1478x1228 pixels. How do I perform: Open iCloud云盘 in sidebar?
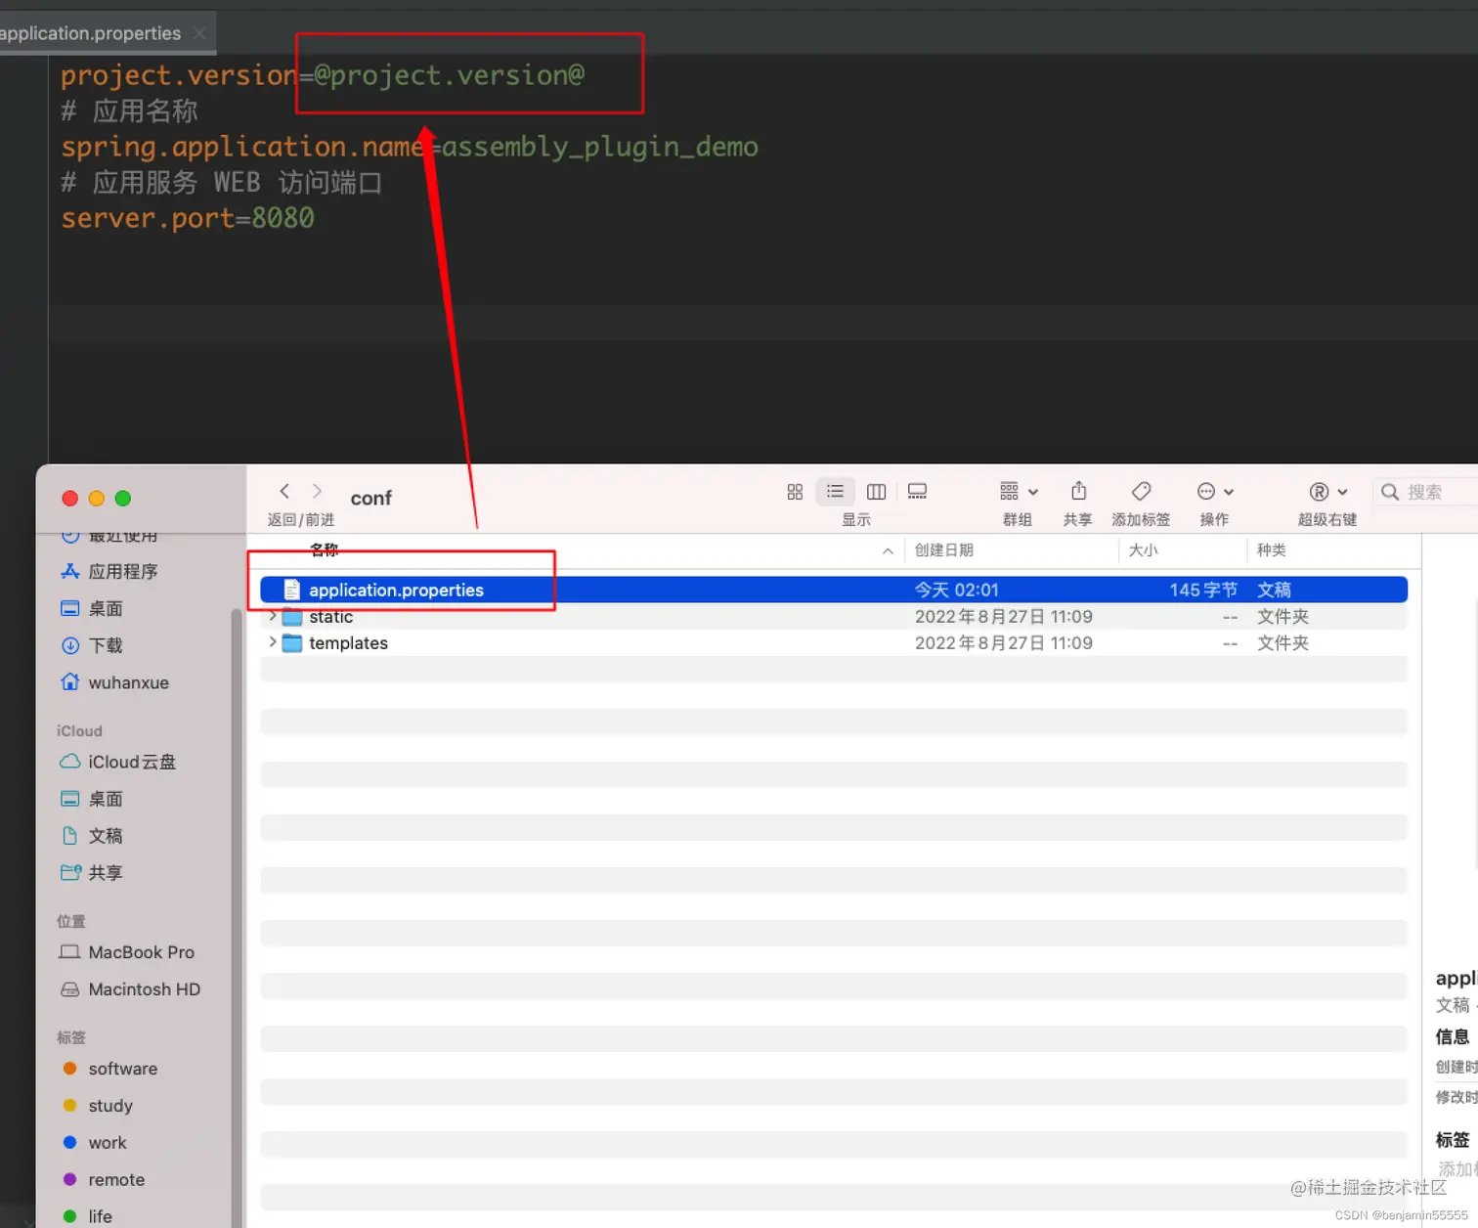click(x=117, y=762)
